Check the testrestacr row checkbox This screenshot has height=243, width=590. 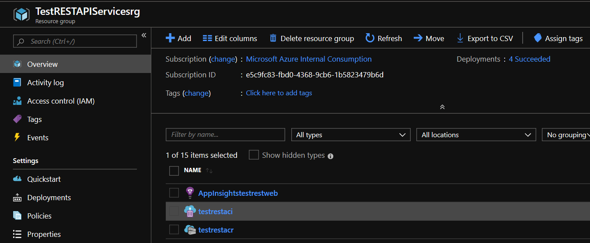pos(174,230)
